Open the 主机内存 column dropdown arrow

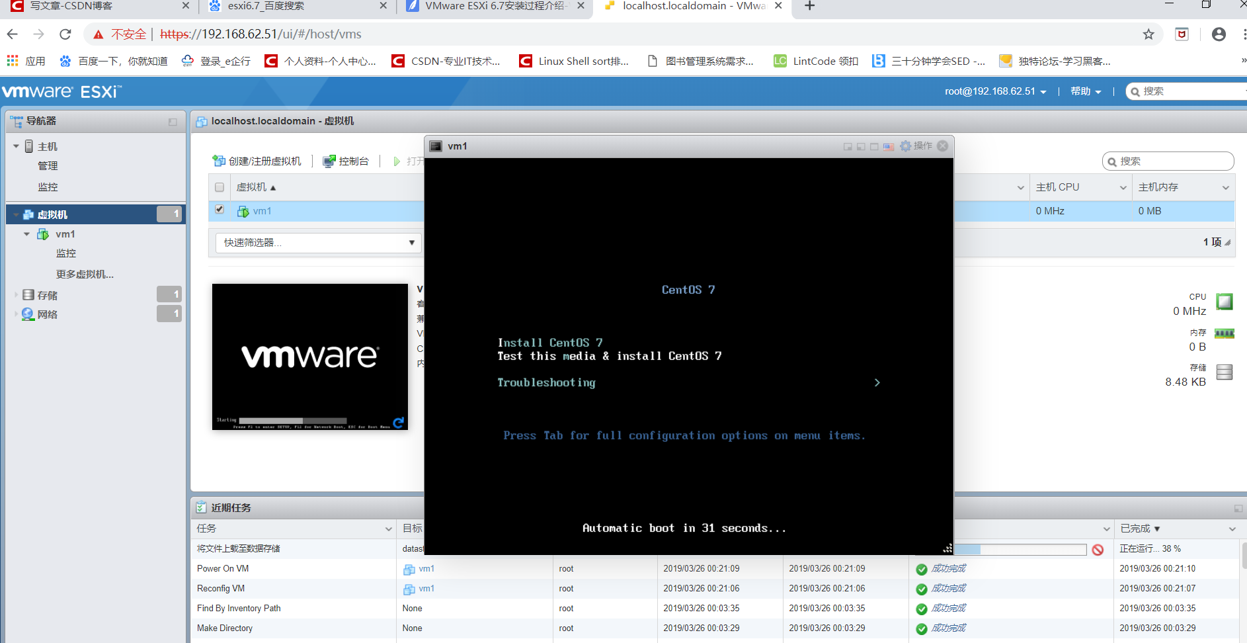[1225, 188]
